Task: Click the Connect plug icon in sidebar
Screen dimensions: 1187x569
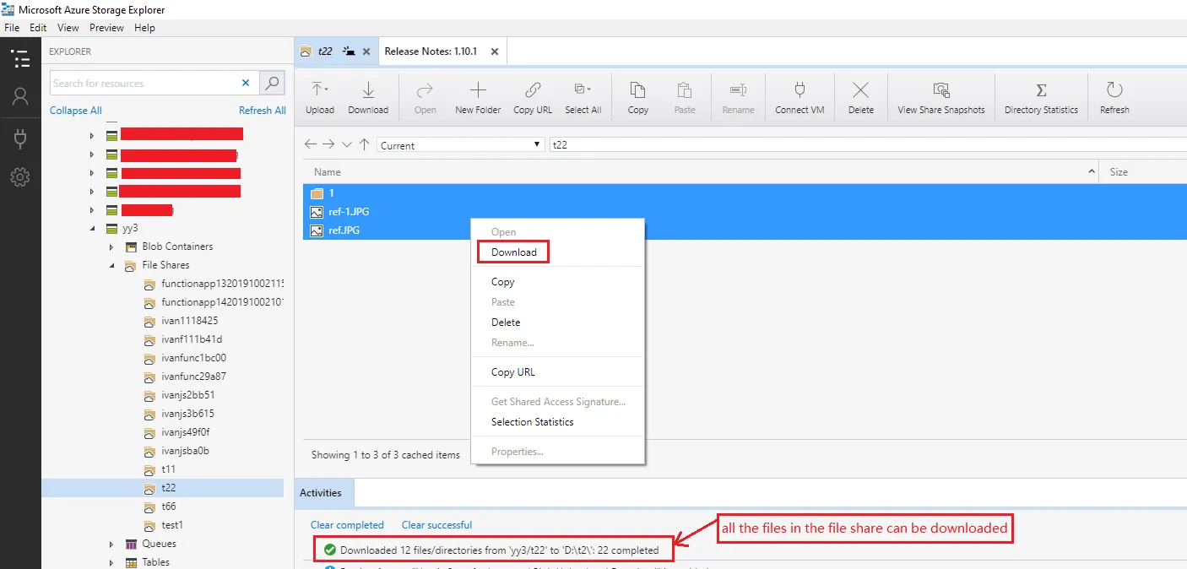Action: click(x=20, y=138)
